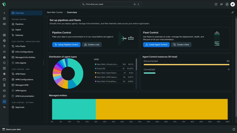The width and height of the screenshot is (237, 133).
Task: Click the white sparkle assistant icon
Action: click(x=233, y=4)
